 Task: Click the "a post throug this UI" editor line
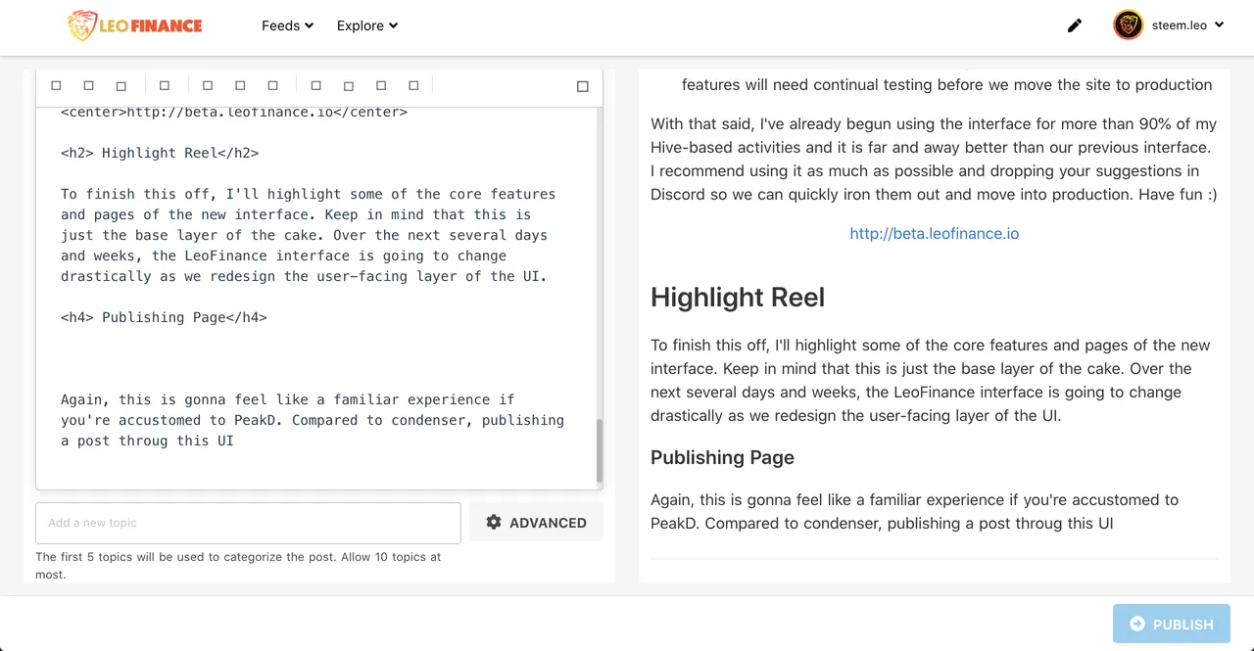(147, 441)
